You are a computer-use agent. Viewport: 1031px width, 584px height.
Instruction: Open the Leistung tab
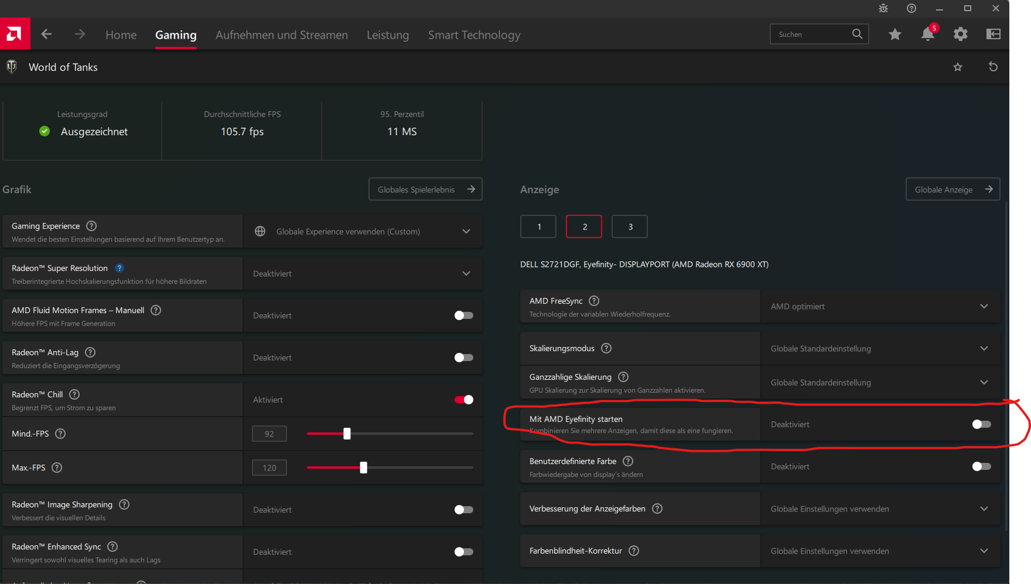point(388,35)
